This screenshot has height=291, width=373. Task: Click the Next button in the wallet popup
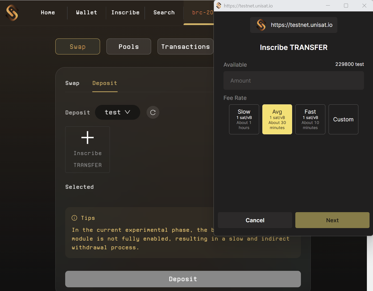pyautogui.click(x=332, y=220)
